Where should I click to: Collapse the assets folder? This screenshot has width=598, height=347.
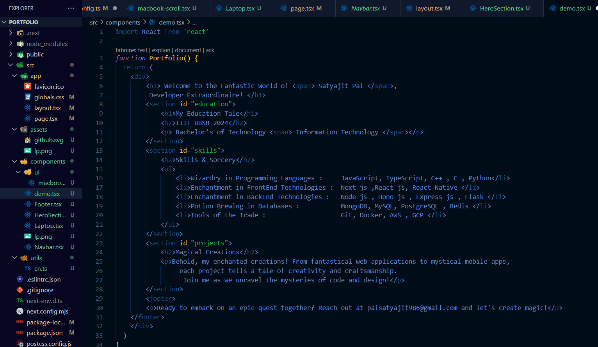pos(14,129)
